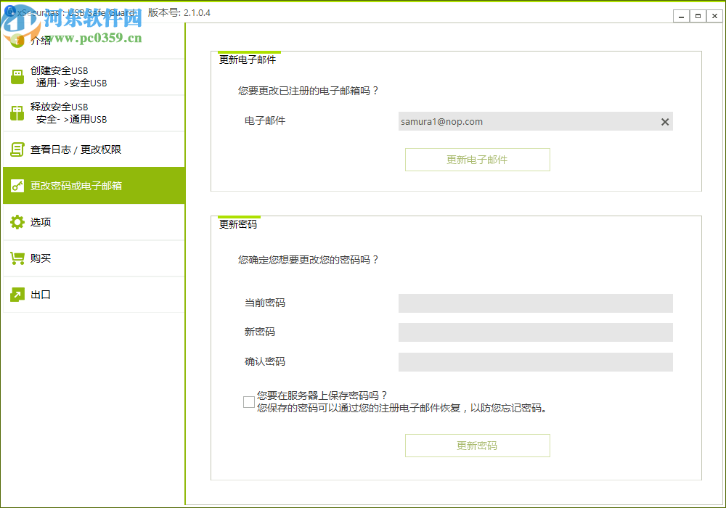Select the 查看日志 log icon
This screenshot has height=508, width=726.
[x=17, y=149]
